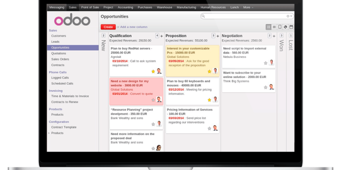
Task: Toggle star on Need script to import card
Action: click(266, 63)
